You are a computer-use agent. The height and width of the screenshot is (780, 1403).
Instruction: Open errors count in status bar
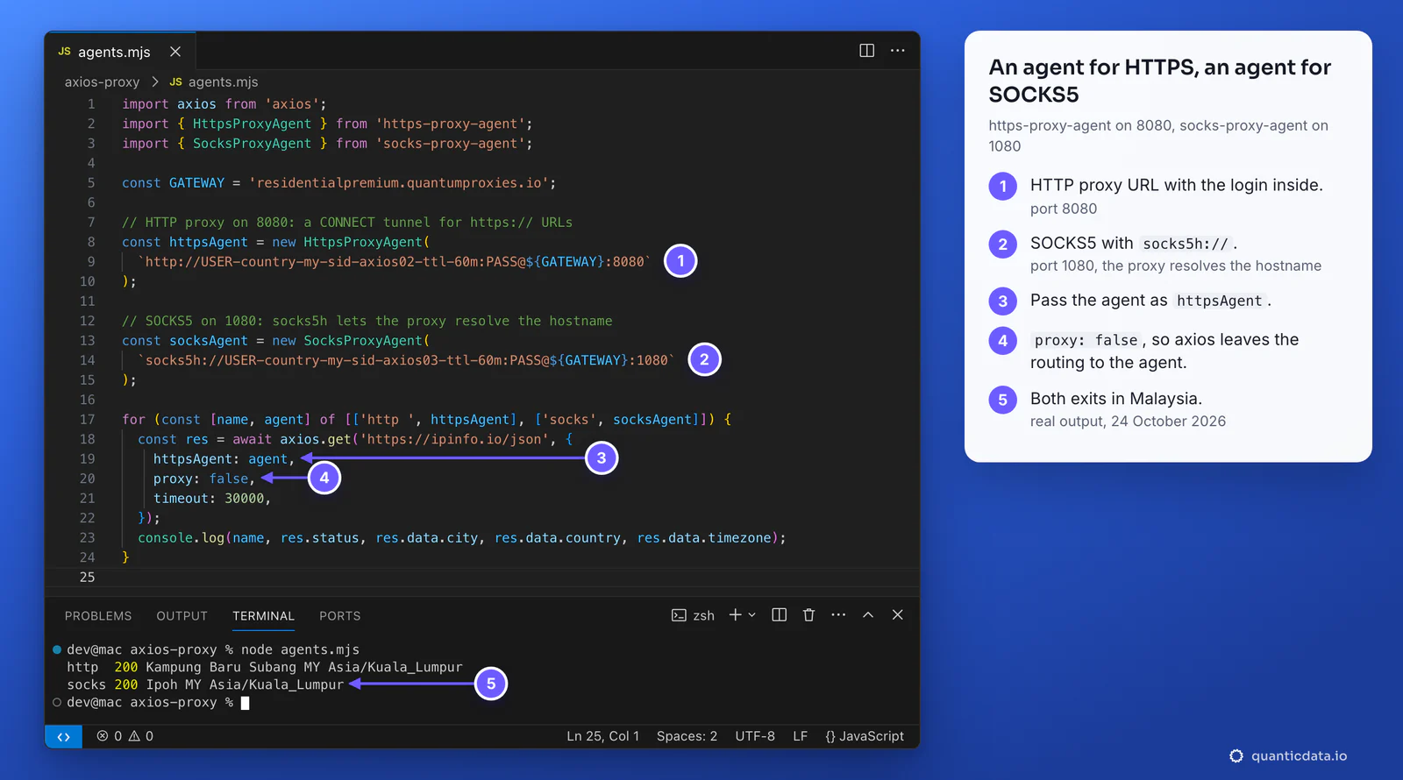[110, 736]
